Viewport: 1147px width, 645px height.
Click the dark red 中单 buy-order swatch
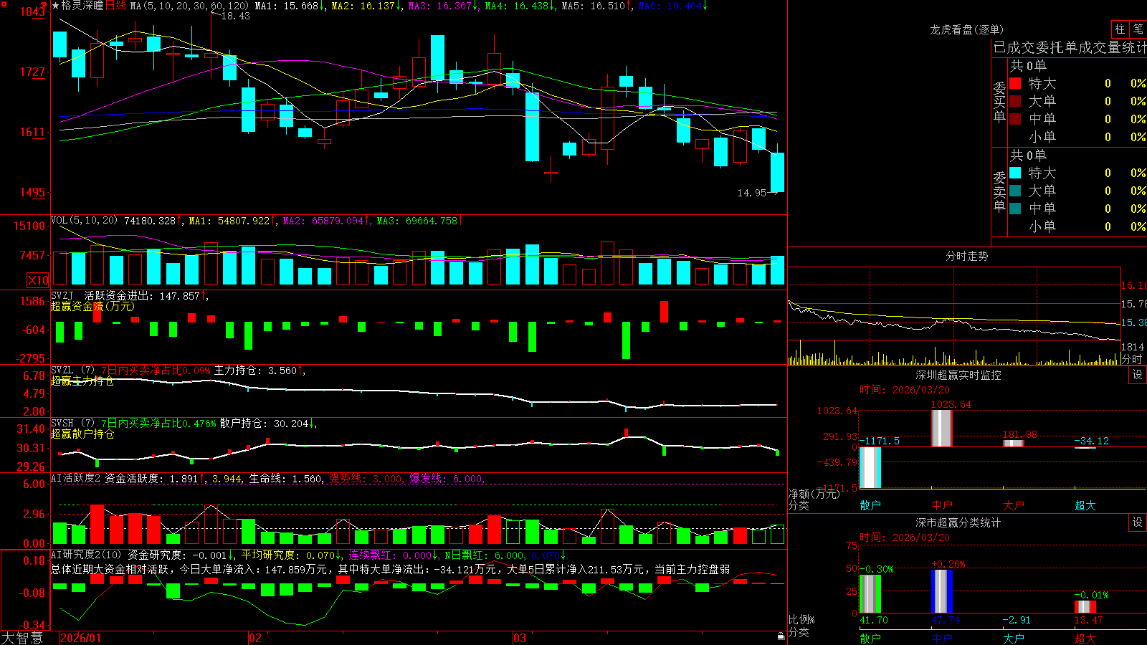tap(1015, 119)
